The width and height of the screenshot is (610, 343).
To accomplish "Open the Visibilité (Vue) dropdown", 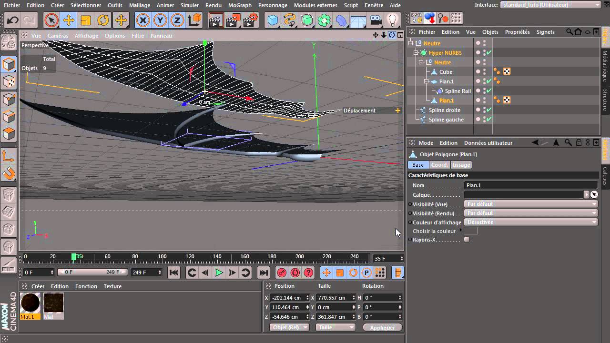I will pyautogui.click(x=530, y=204).
